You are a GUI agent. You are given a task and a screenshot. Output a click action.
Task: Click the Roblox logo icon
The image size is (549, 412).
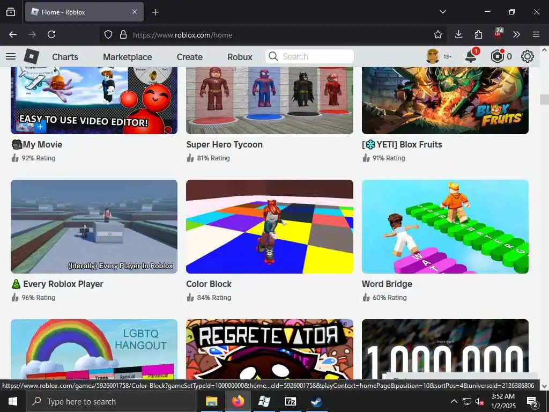pyautogui.click(x=32, y=56)
